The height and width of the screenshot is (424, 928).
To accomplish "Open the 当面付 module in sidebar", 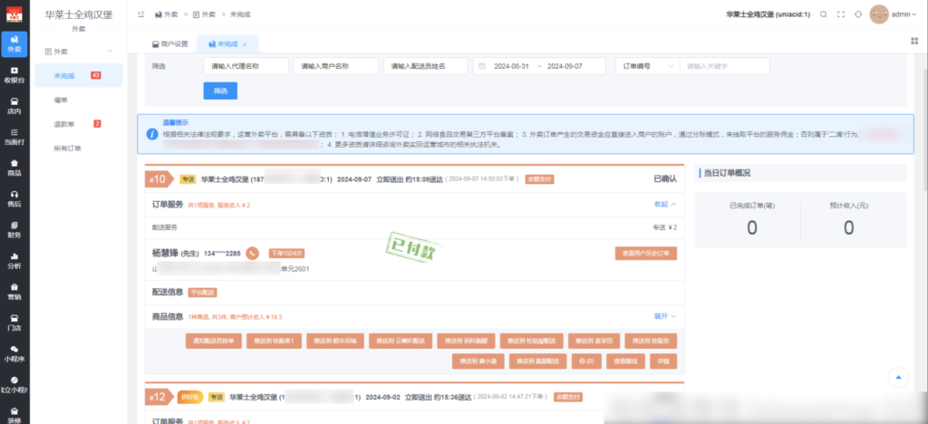I will click(x=14, y=137).
